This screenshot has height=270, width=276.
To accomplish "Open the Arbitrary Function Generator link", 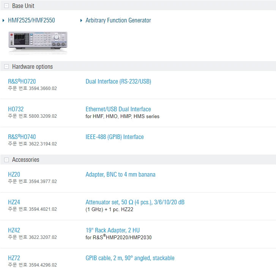I will pos(118,21).
